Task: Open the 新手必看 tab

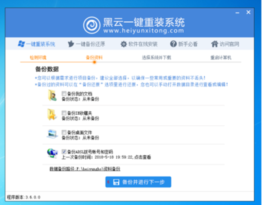Action: click(x=184, y=44)
